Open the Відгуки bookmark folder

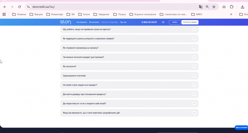tap(36, 14)
